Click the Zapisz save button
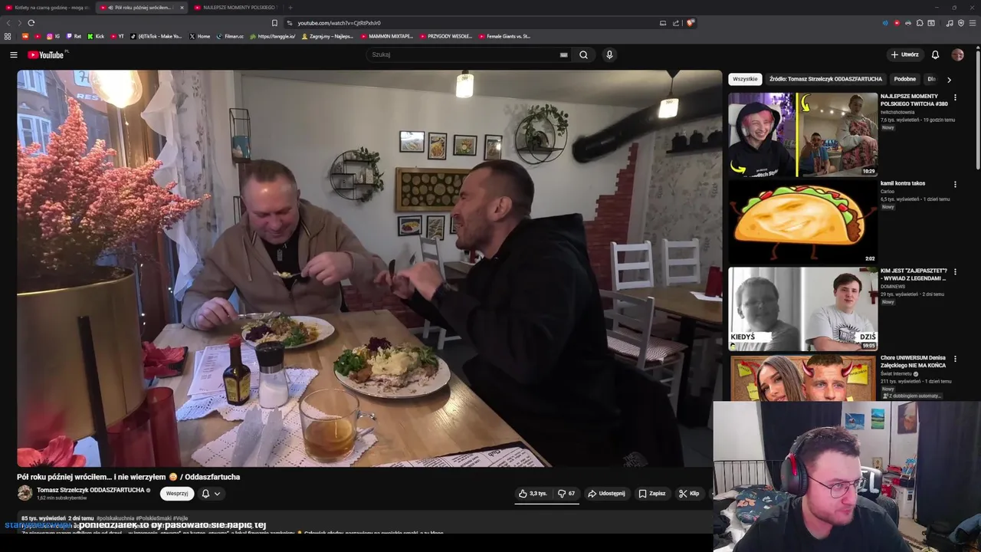 click(x=652, y=494)
